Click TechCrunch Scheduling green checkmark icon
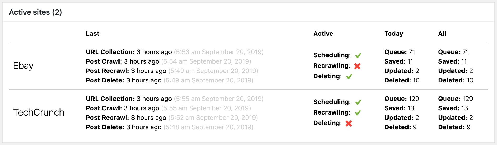Image resolution: width=497 pixels, height=145 pixels. pos(358,102)
